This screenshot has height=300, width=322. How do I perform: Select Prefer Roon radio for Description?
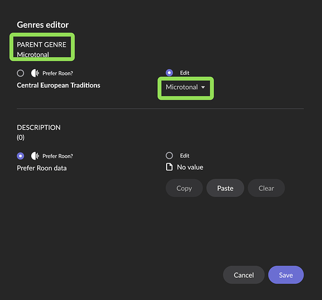coord(20,156)
